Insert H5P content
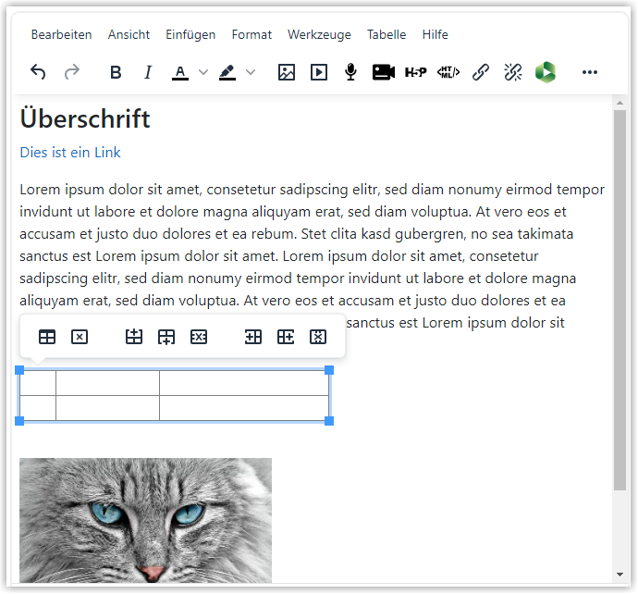638x594 pixels. click(415, 72)
